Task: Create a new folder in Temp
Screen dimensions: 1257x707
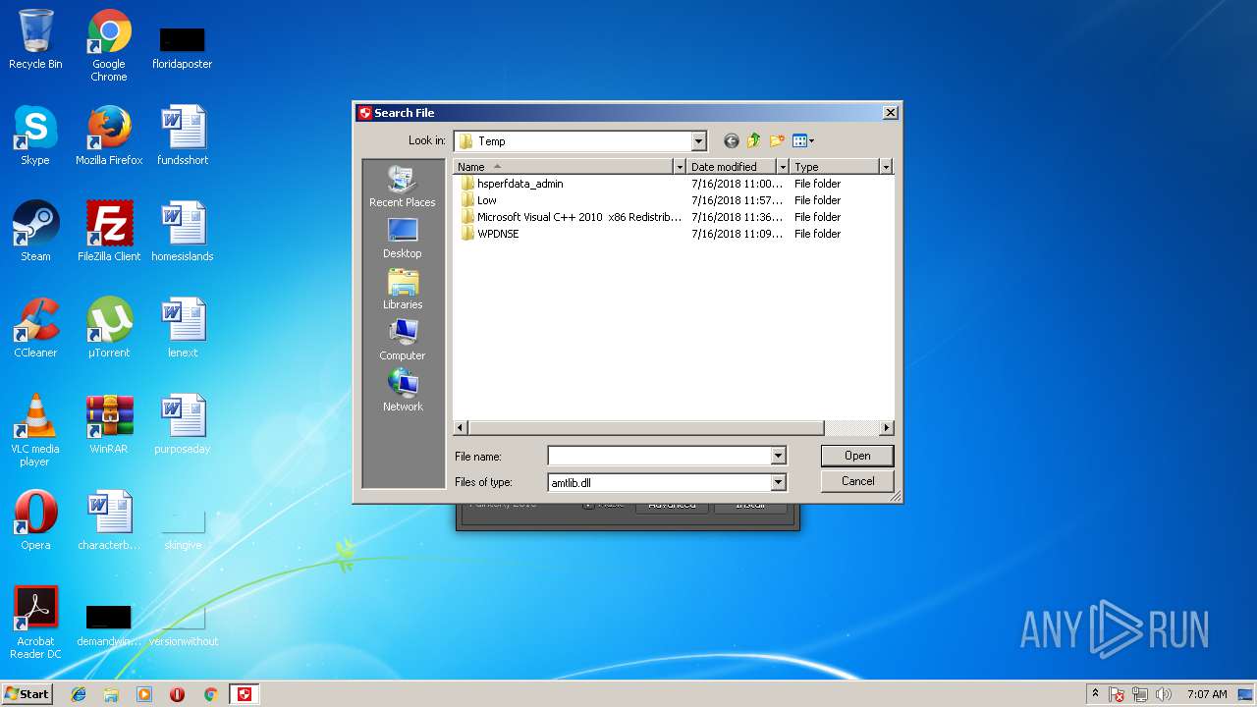Action: (778, 141)
